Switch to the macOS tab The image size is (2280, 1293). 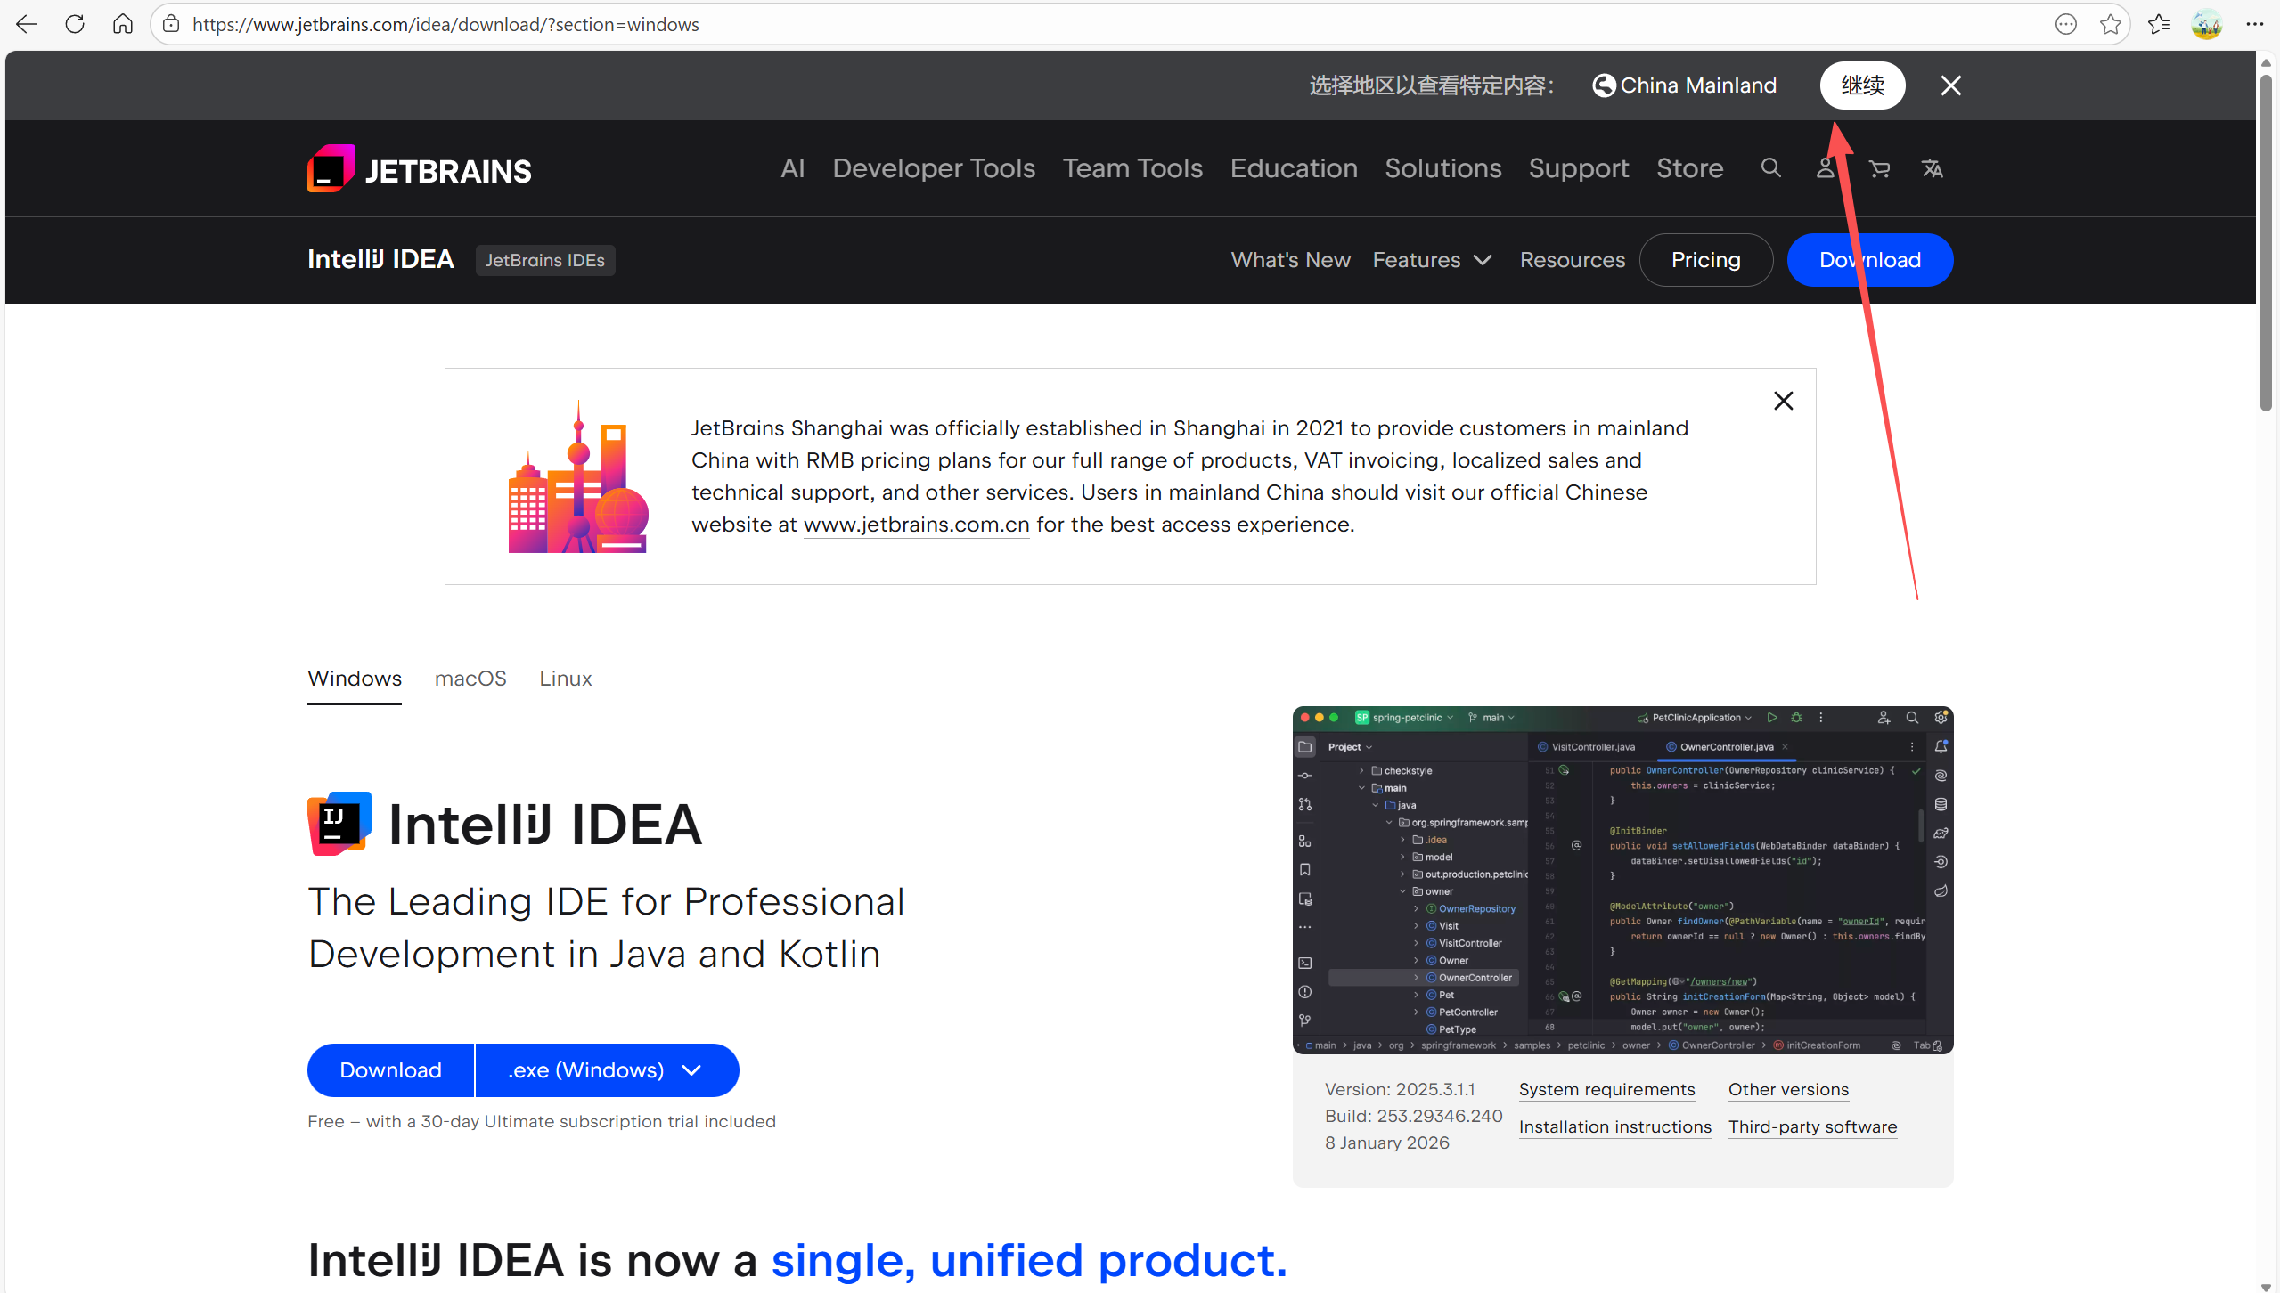coord(470,678)
